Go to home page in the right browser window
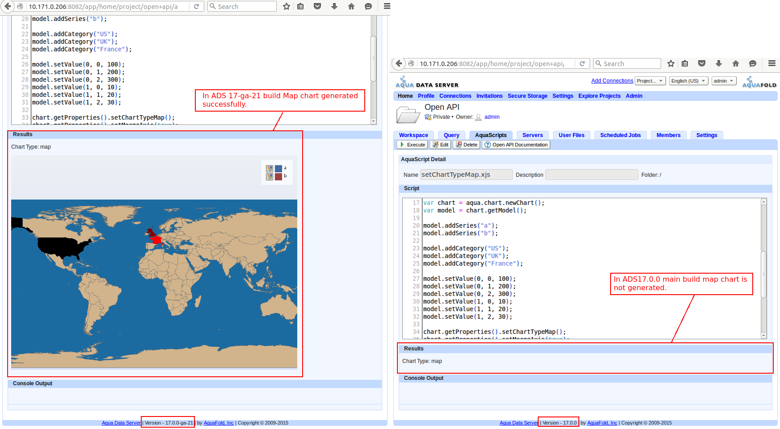The height and width of the screenshot is (429, 780). pos(736,63)
